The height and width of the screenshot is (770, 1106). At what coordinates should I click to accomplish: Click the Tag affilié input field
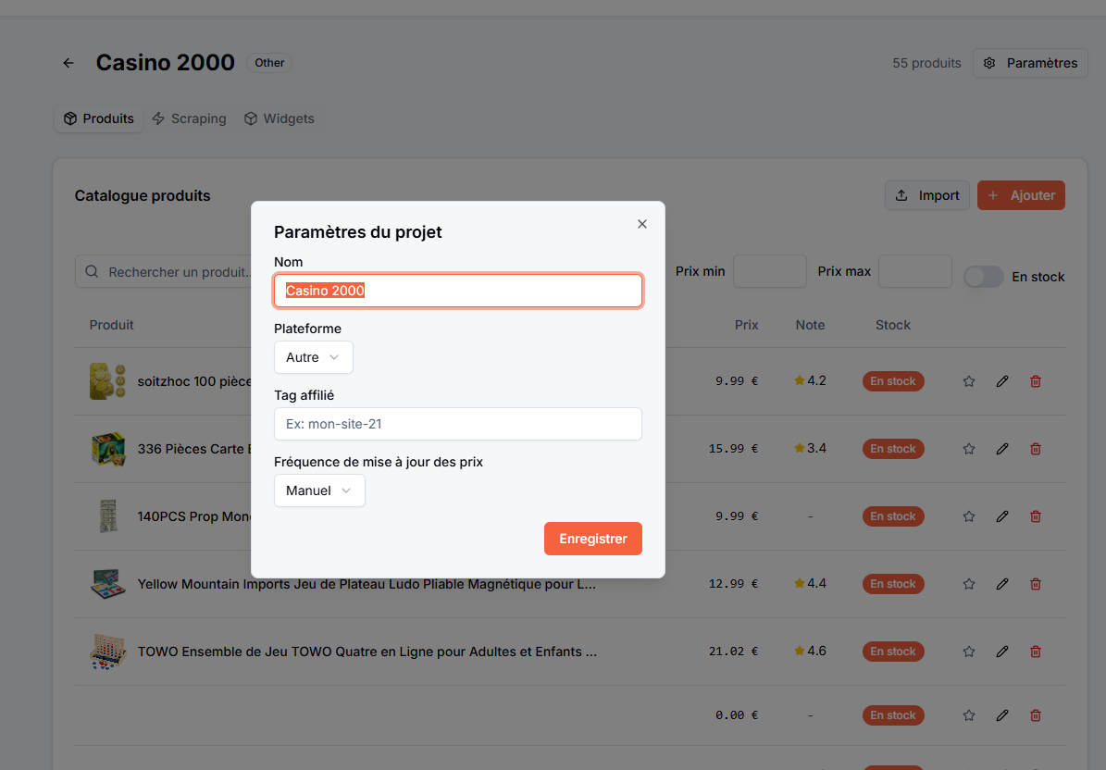point(458,424)
